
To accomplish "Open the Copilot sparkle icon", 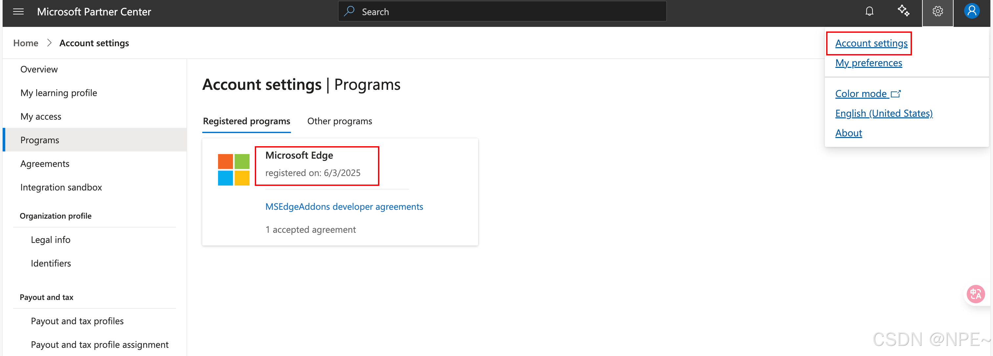I will coord(903,11).
